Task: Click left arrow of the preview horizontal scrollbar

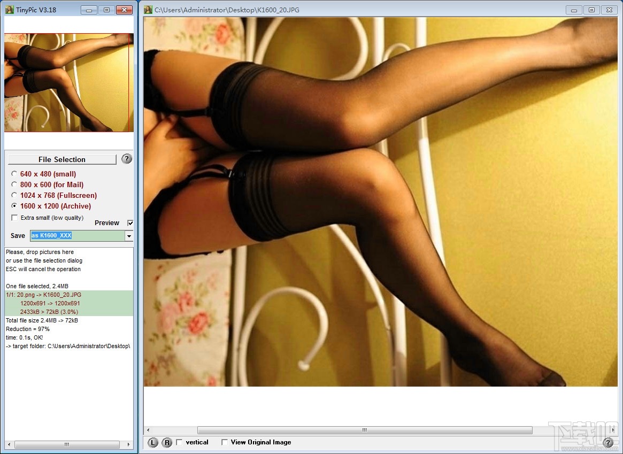Action: pos(148,430)
